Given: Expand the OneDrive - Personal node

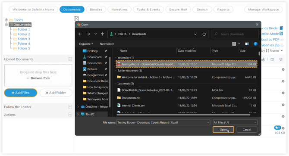Looking at the screenshot, I should click(x=78, y=106).
